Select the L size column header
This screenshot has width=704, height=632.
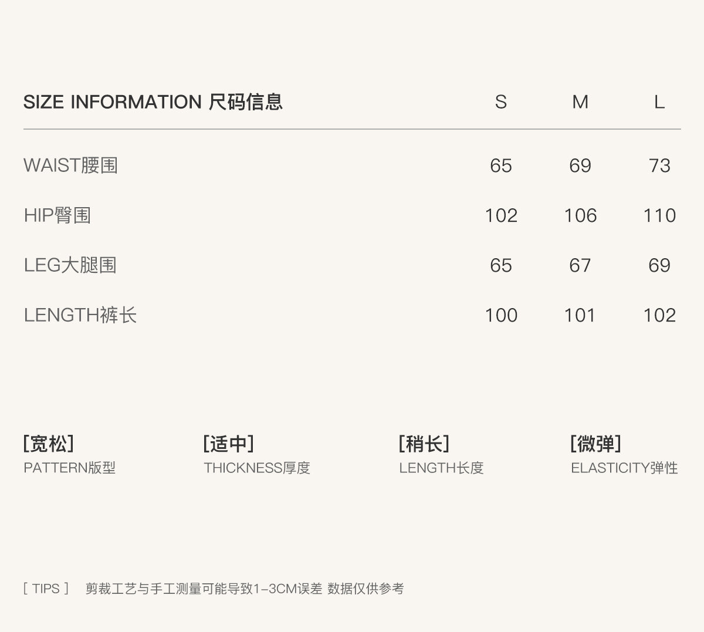[659, 102]
